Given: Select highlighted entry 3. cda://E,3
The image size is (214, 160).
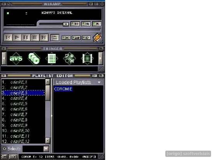Looking at the screenshot, I should pos(23,93).
